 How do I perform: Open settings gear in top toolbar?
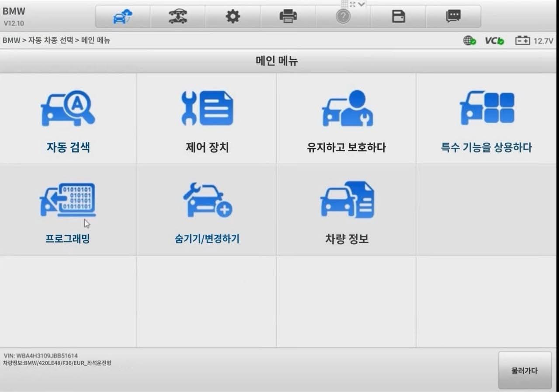click(x=233, y=17)
